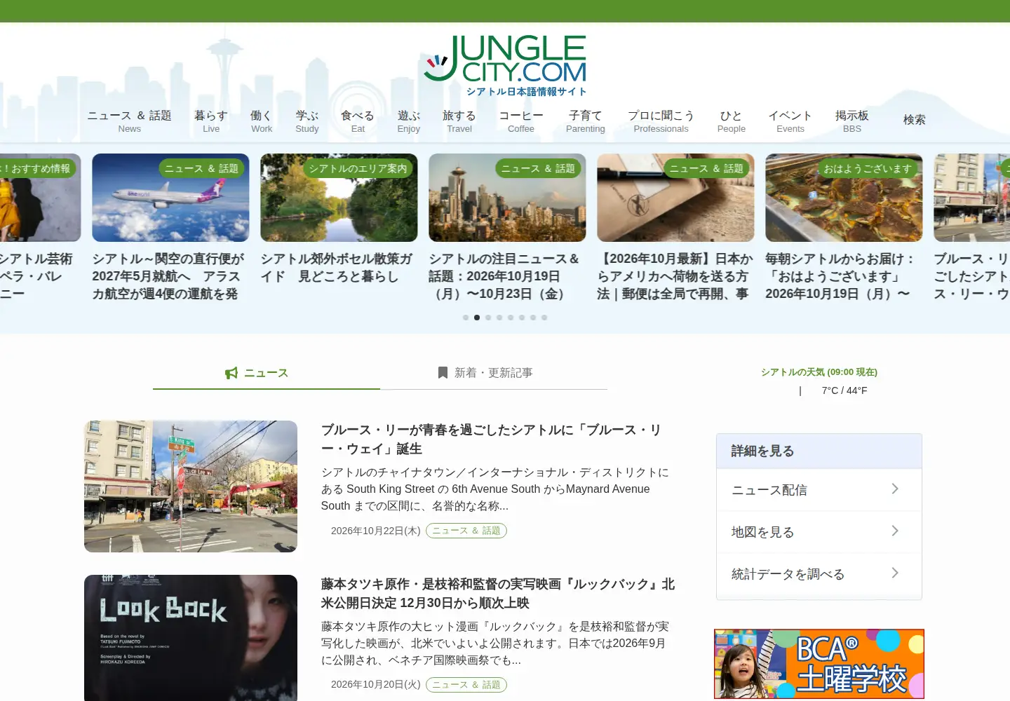
Task: Expand the 統計データを調べる chevron arrow
Action: 895,573
